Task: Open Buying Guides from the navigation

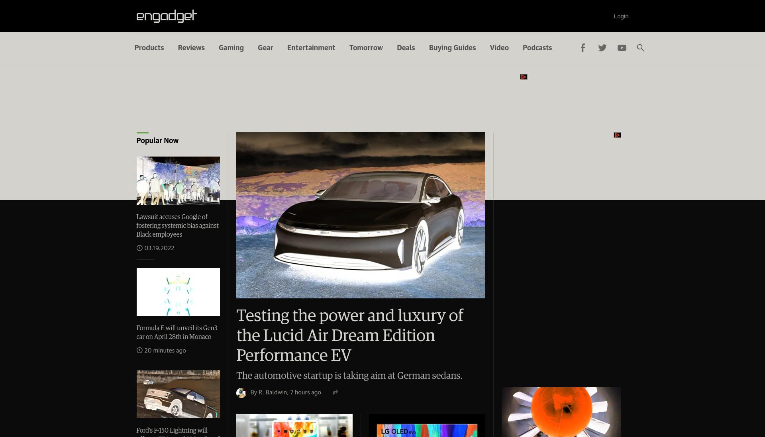Action: click(x=452, y=48)
